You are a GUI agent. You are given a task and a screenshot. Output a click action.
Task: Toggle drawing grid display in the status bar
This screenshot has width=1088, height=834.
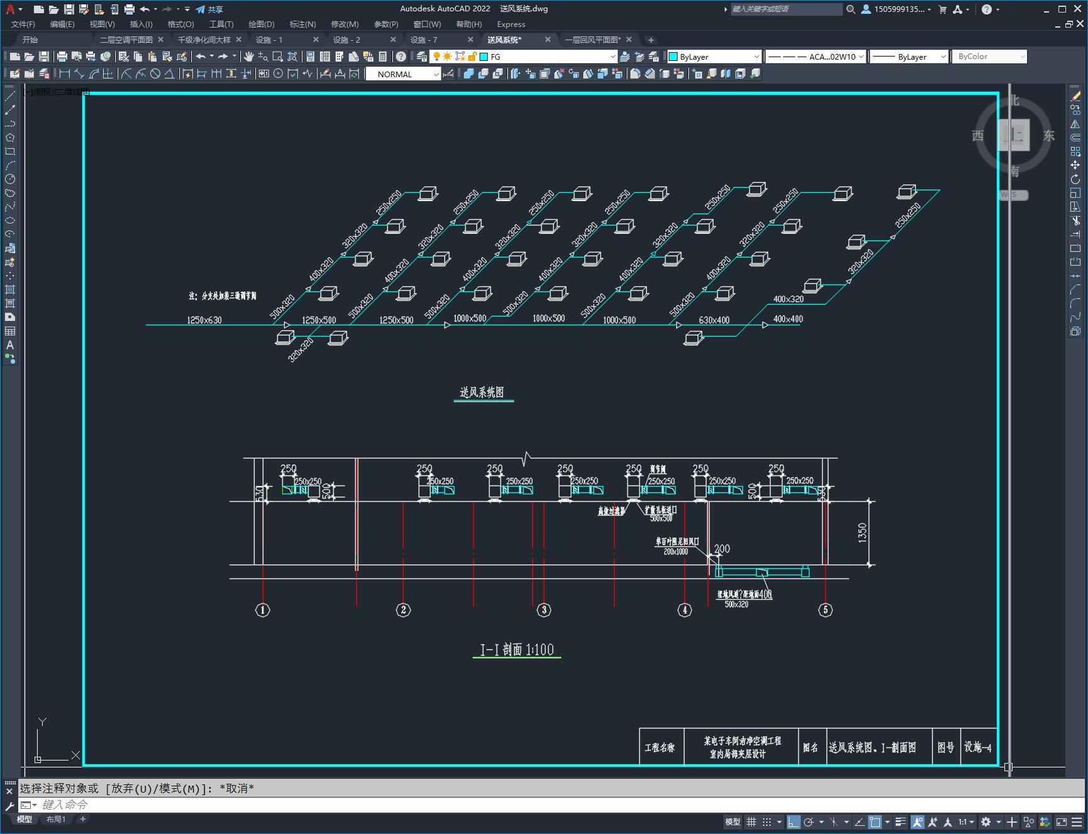click(751, 821)
